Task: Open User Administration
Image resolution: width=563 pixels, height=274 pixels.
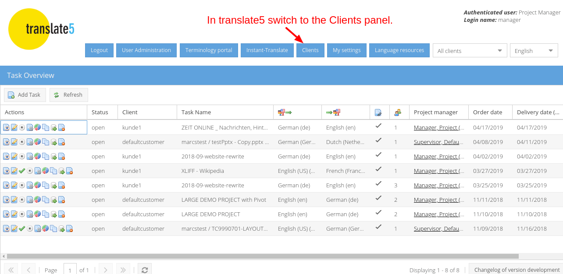Action: [146, 50]
